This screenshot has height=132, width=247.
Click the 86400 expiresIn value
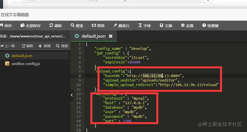pyautogui.click(x=135, y=62)
